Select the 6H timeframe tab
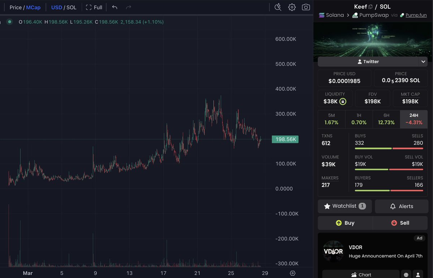The image size is (433, 278). (386, 119)
